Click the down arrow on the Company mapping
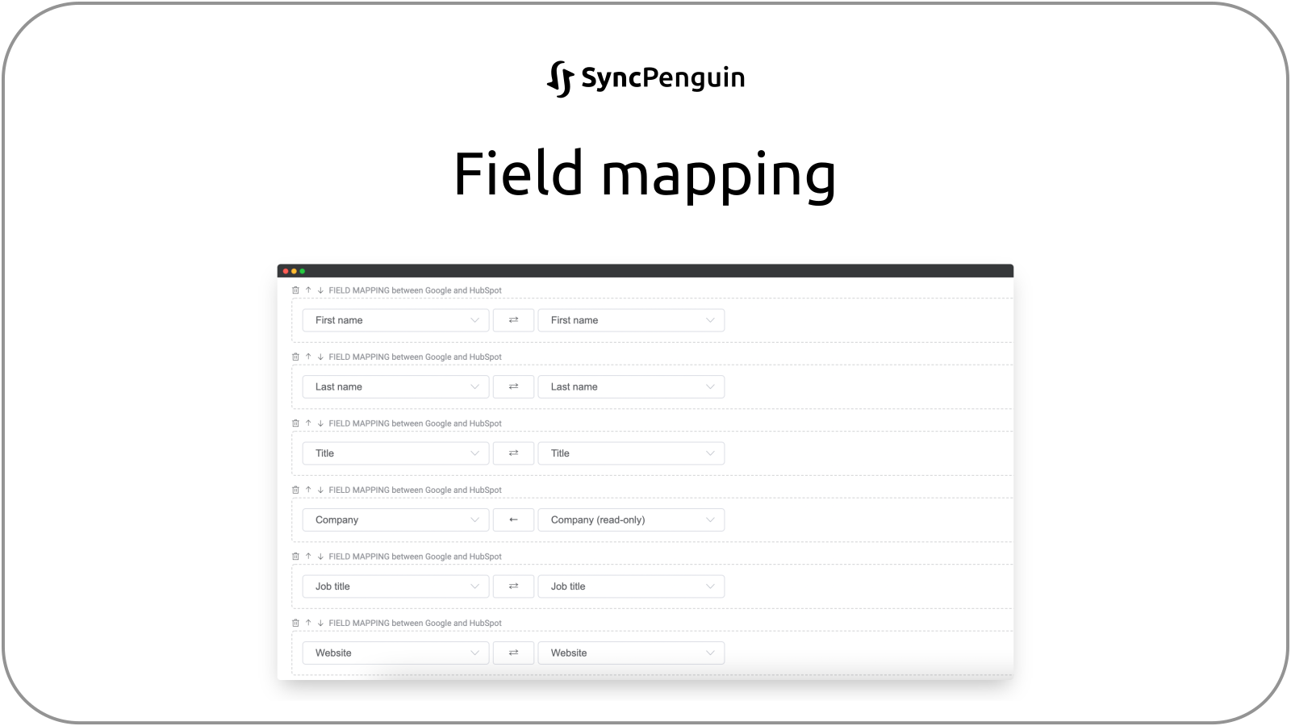Screen dimensions: 1291x726 pyautogui.click(x=320, y=490)
